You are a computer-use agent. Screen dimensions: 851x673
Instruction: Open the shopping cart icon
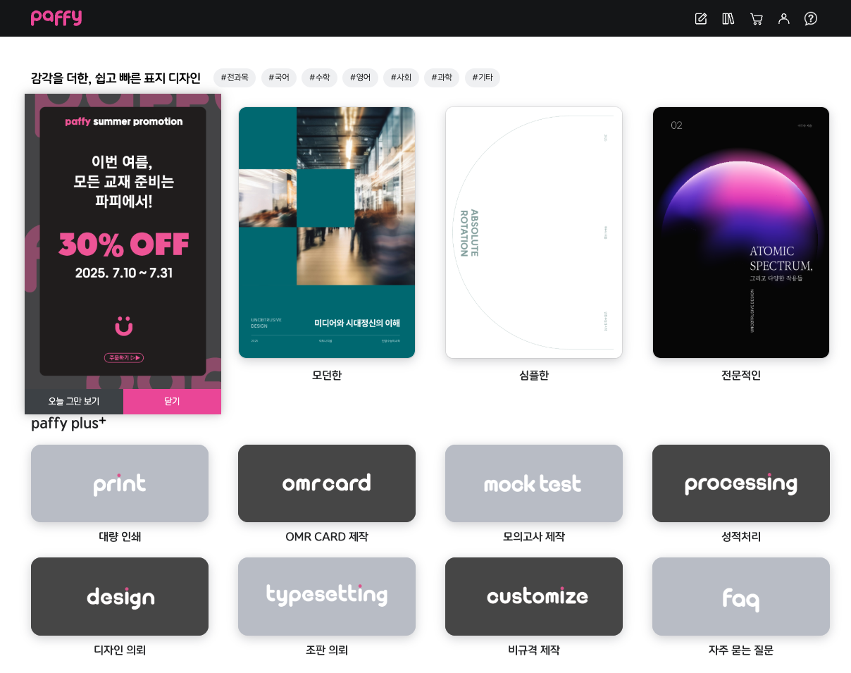coord(757,18)
